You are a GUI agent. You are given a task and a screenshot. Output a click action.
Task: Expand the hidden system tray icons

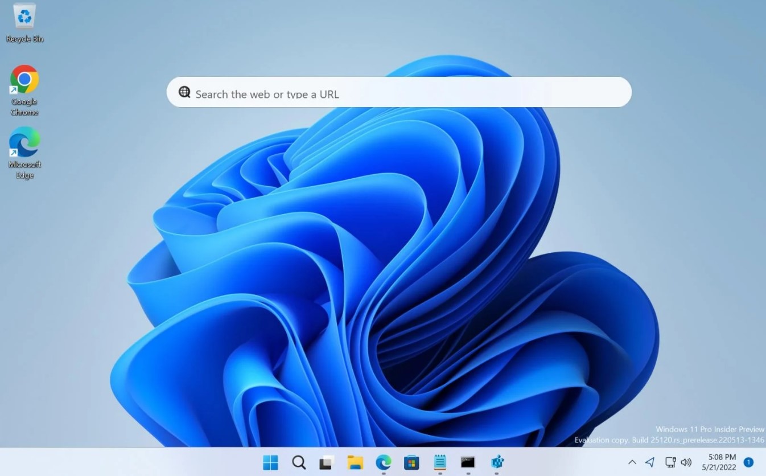coord(632,462)
